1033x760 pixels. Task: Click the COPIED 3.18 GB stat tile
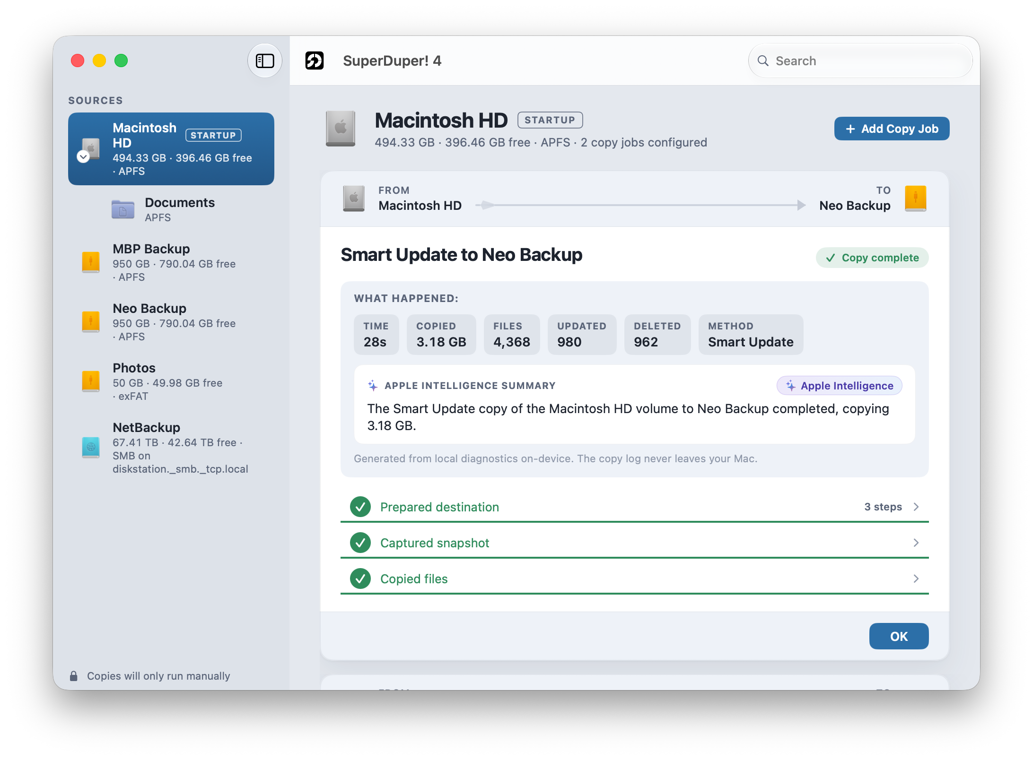(441, 335)
